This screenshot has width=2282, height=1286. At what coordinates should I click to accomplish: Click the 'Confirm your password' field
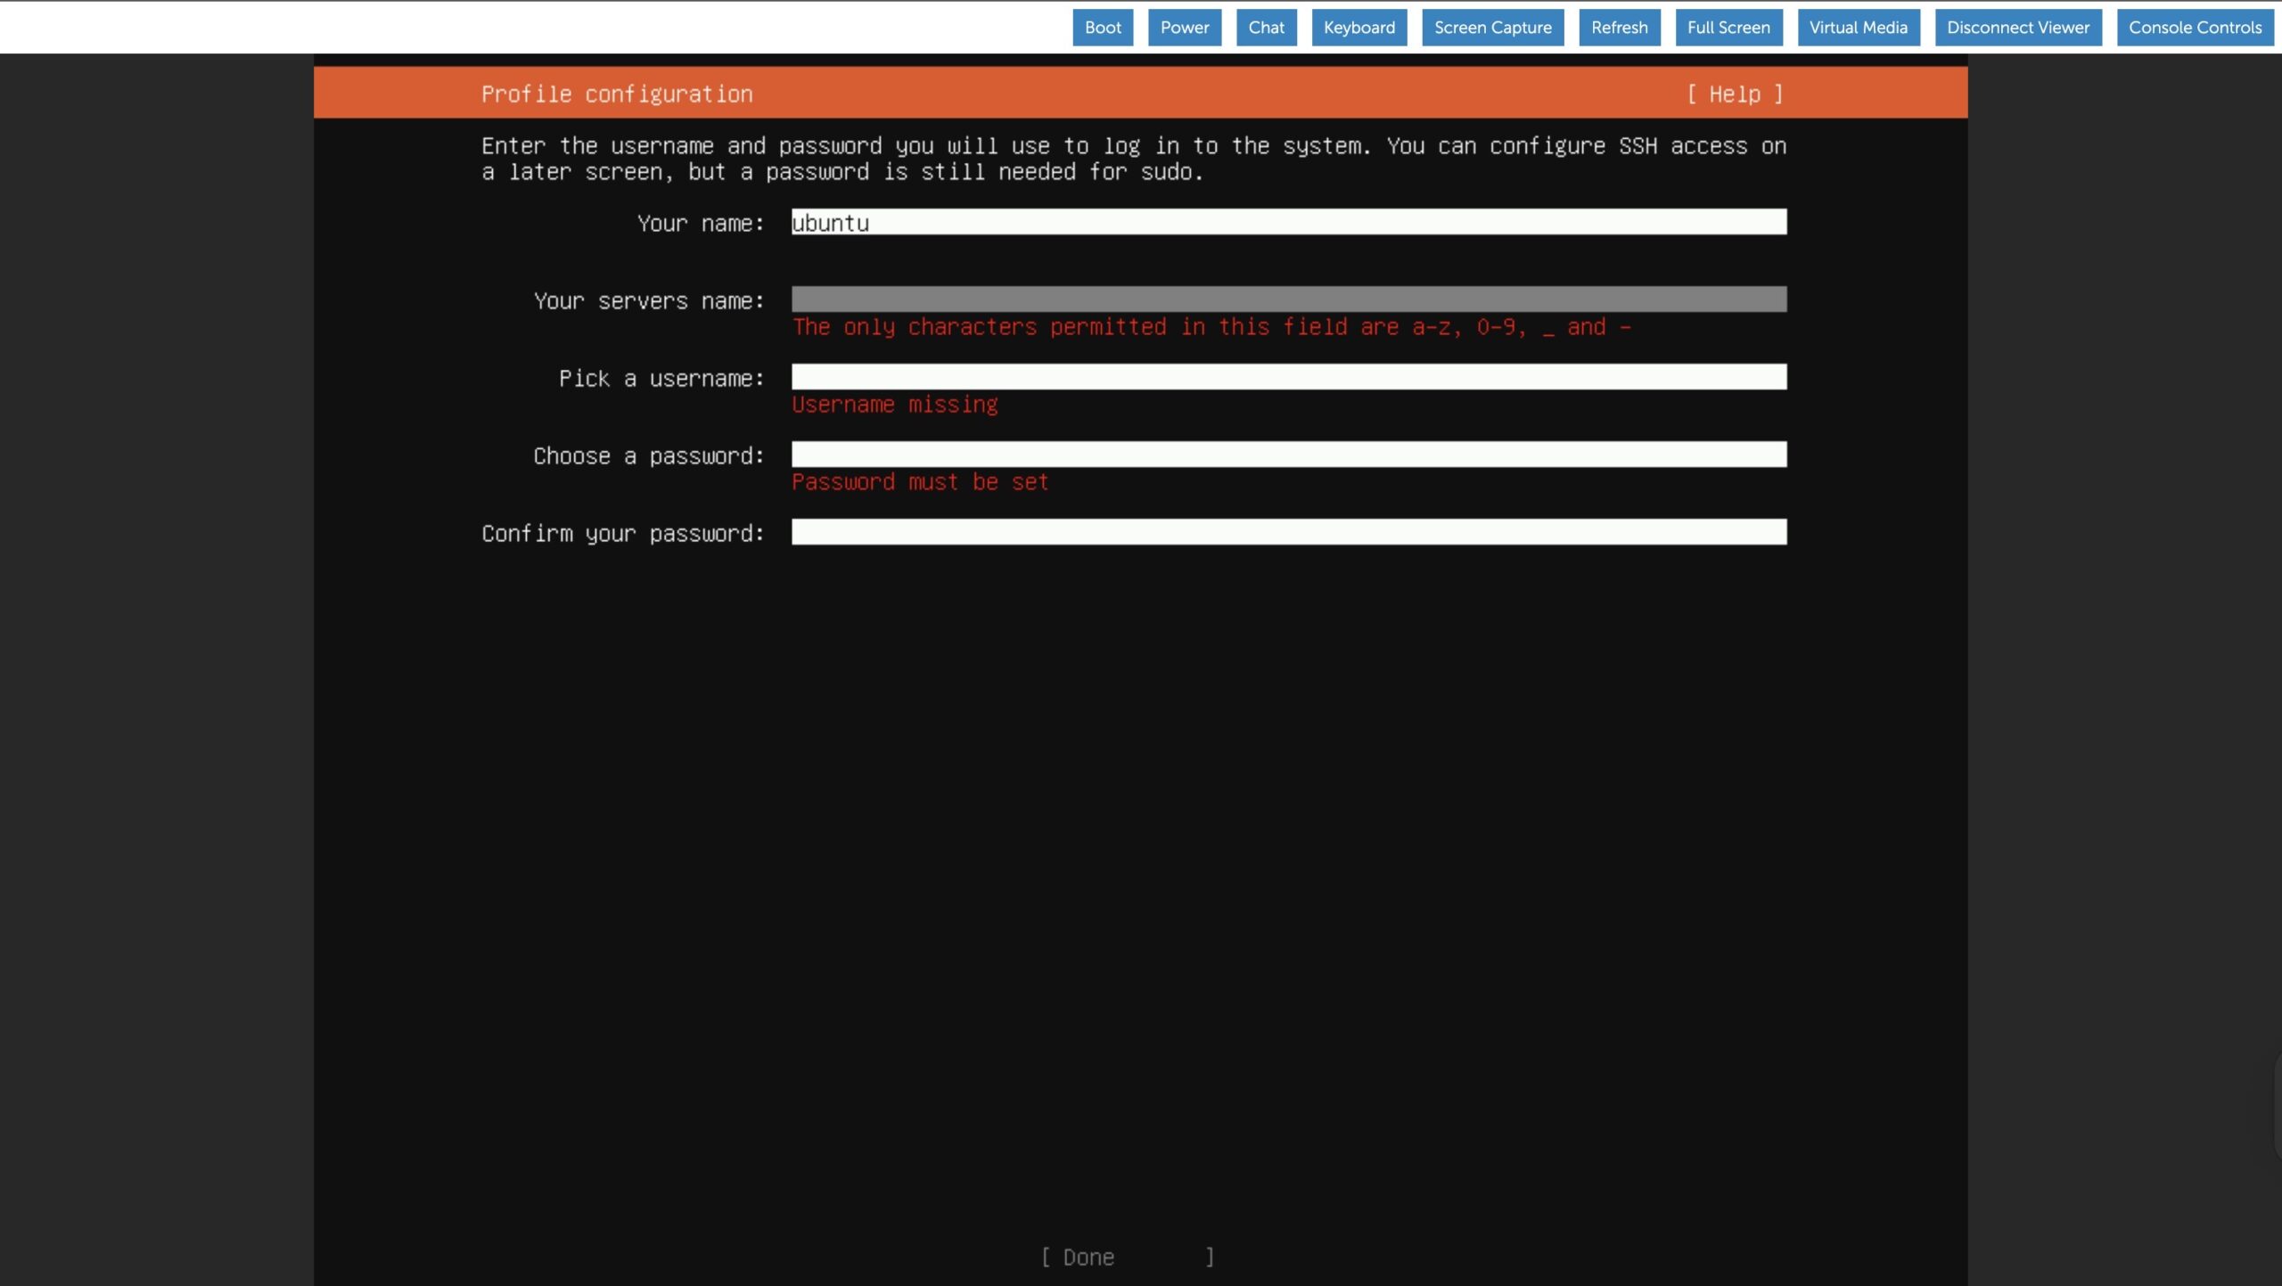(x=1288, y=532)
